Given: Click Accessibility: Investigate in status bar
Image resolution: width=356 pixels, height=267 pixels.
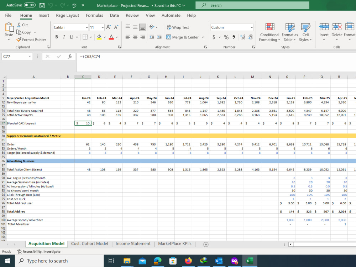Looking at the screenshot, I should tap(39, 252).
